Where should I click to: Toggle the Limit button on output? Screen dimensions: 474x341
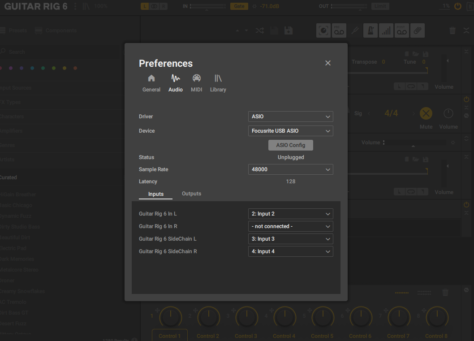click(x=380, y=6)
